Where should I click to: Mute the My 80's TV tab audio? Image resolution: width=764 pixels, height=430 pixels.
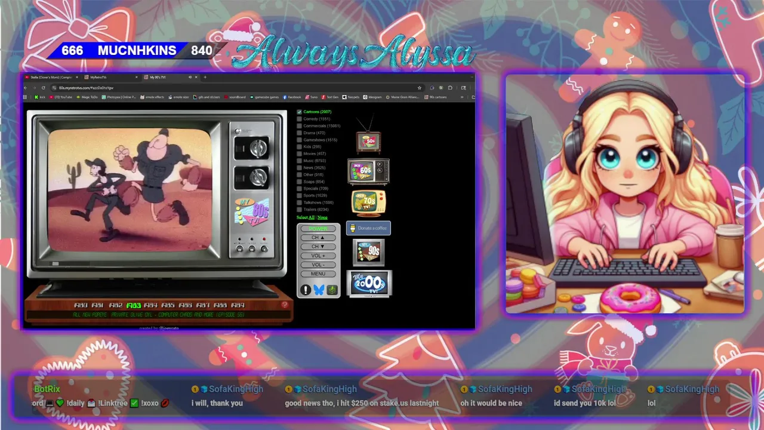[190, 77]
